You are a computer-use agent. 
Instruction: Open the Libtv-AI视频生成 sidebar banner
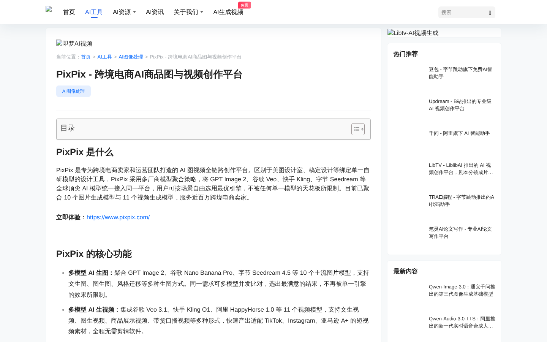click(x=444, y=33)
